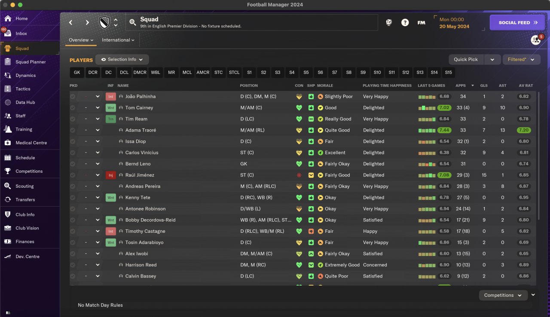Toggle pick checkbox for Adama Traoré
This screenshot has height=317, width=550.
(73, 130)
